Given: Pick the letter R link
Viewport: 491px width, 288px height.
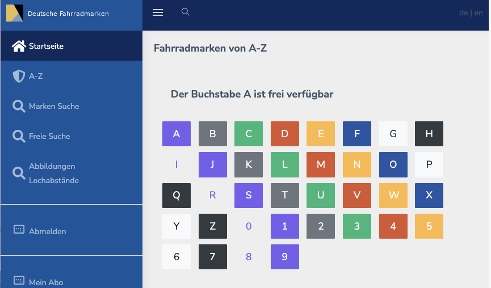Looking at the screenshot, I should tap(213, 195).
